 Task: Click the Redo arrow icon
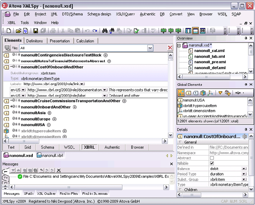click(x=95, y=31)
